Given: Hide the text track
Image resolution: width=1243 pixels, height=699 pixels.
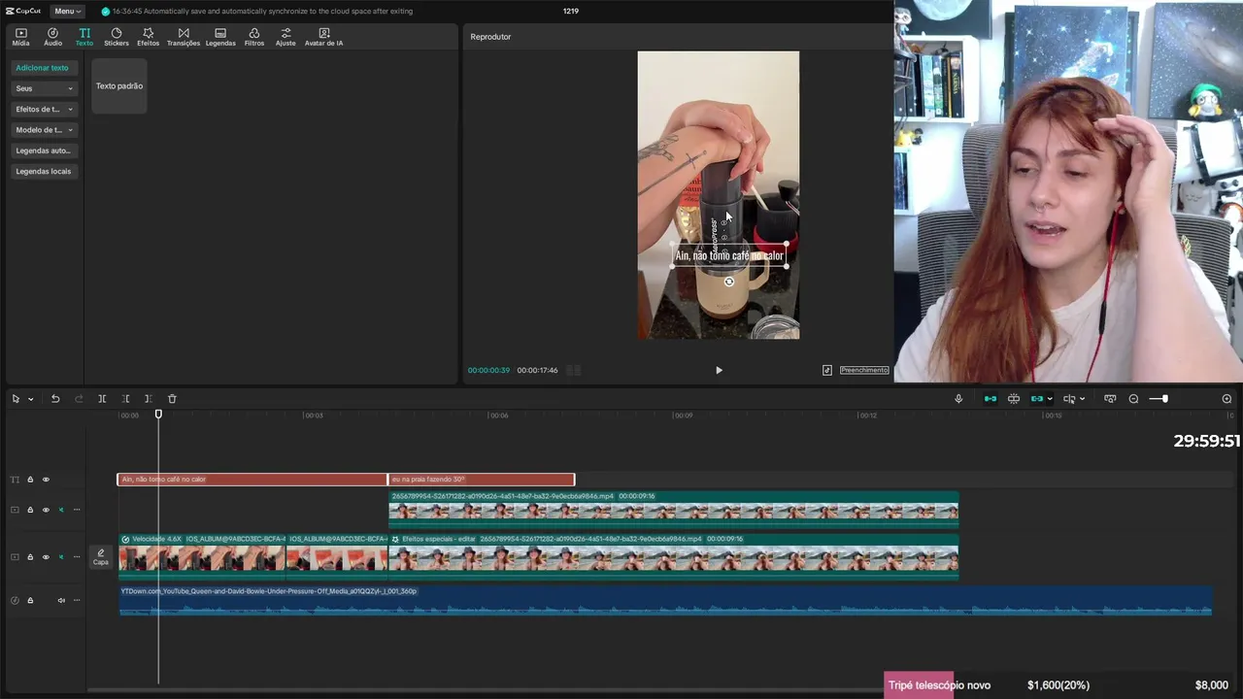Looking at the screenshot, I should [x=46, y=480].
